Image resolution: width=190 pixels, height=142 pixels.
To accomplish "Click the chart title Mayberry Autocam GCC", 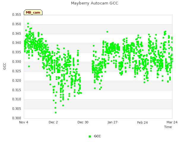I will tap(94, 3).
